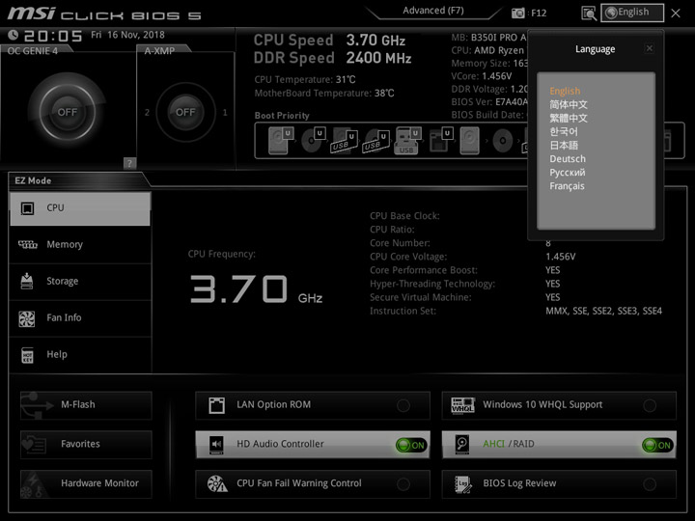Click the MSI Click BIOS 5 logo
Viewport: 695px width, 521px height.
click(104, 14)
